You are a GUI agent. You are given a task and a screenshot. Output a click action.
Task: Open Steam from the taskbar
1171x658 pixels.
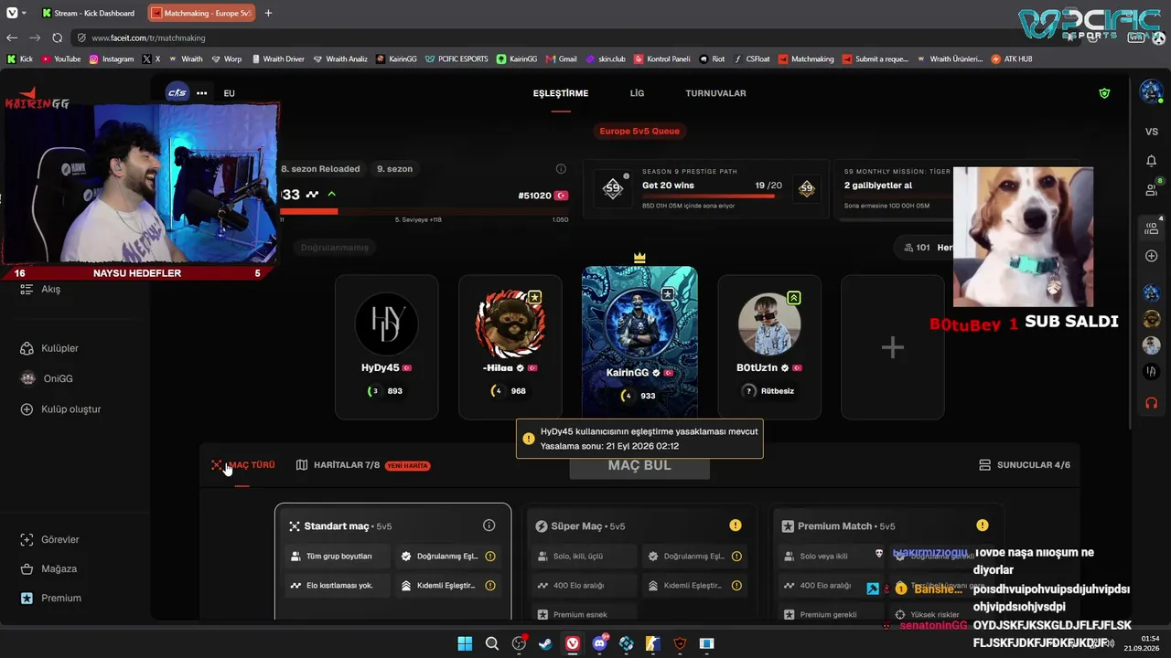[545, 643]
